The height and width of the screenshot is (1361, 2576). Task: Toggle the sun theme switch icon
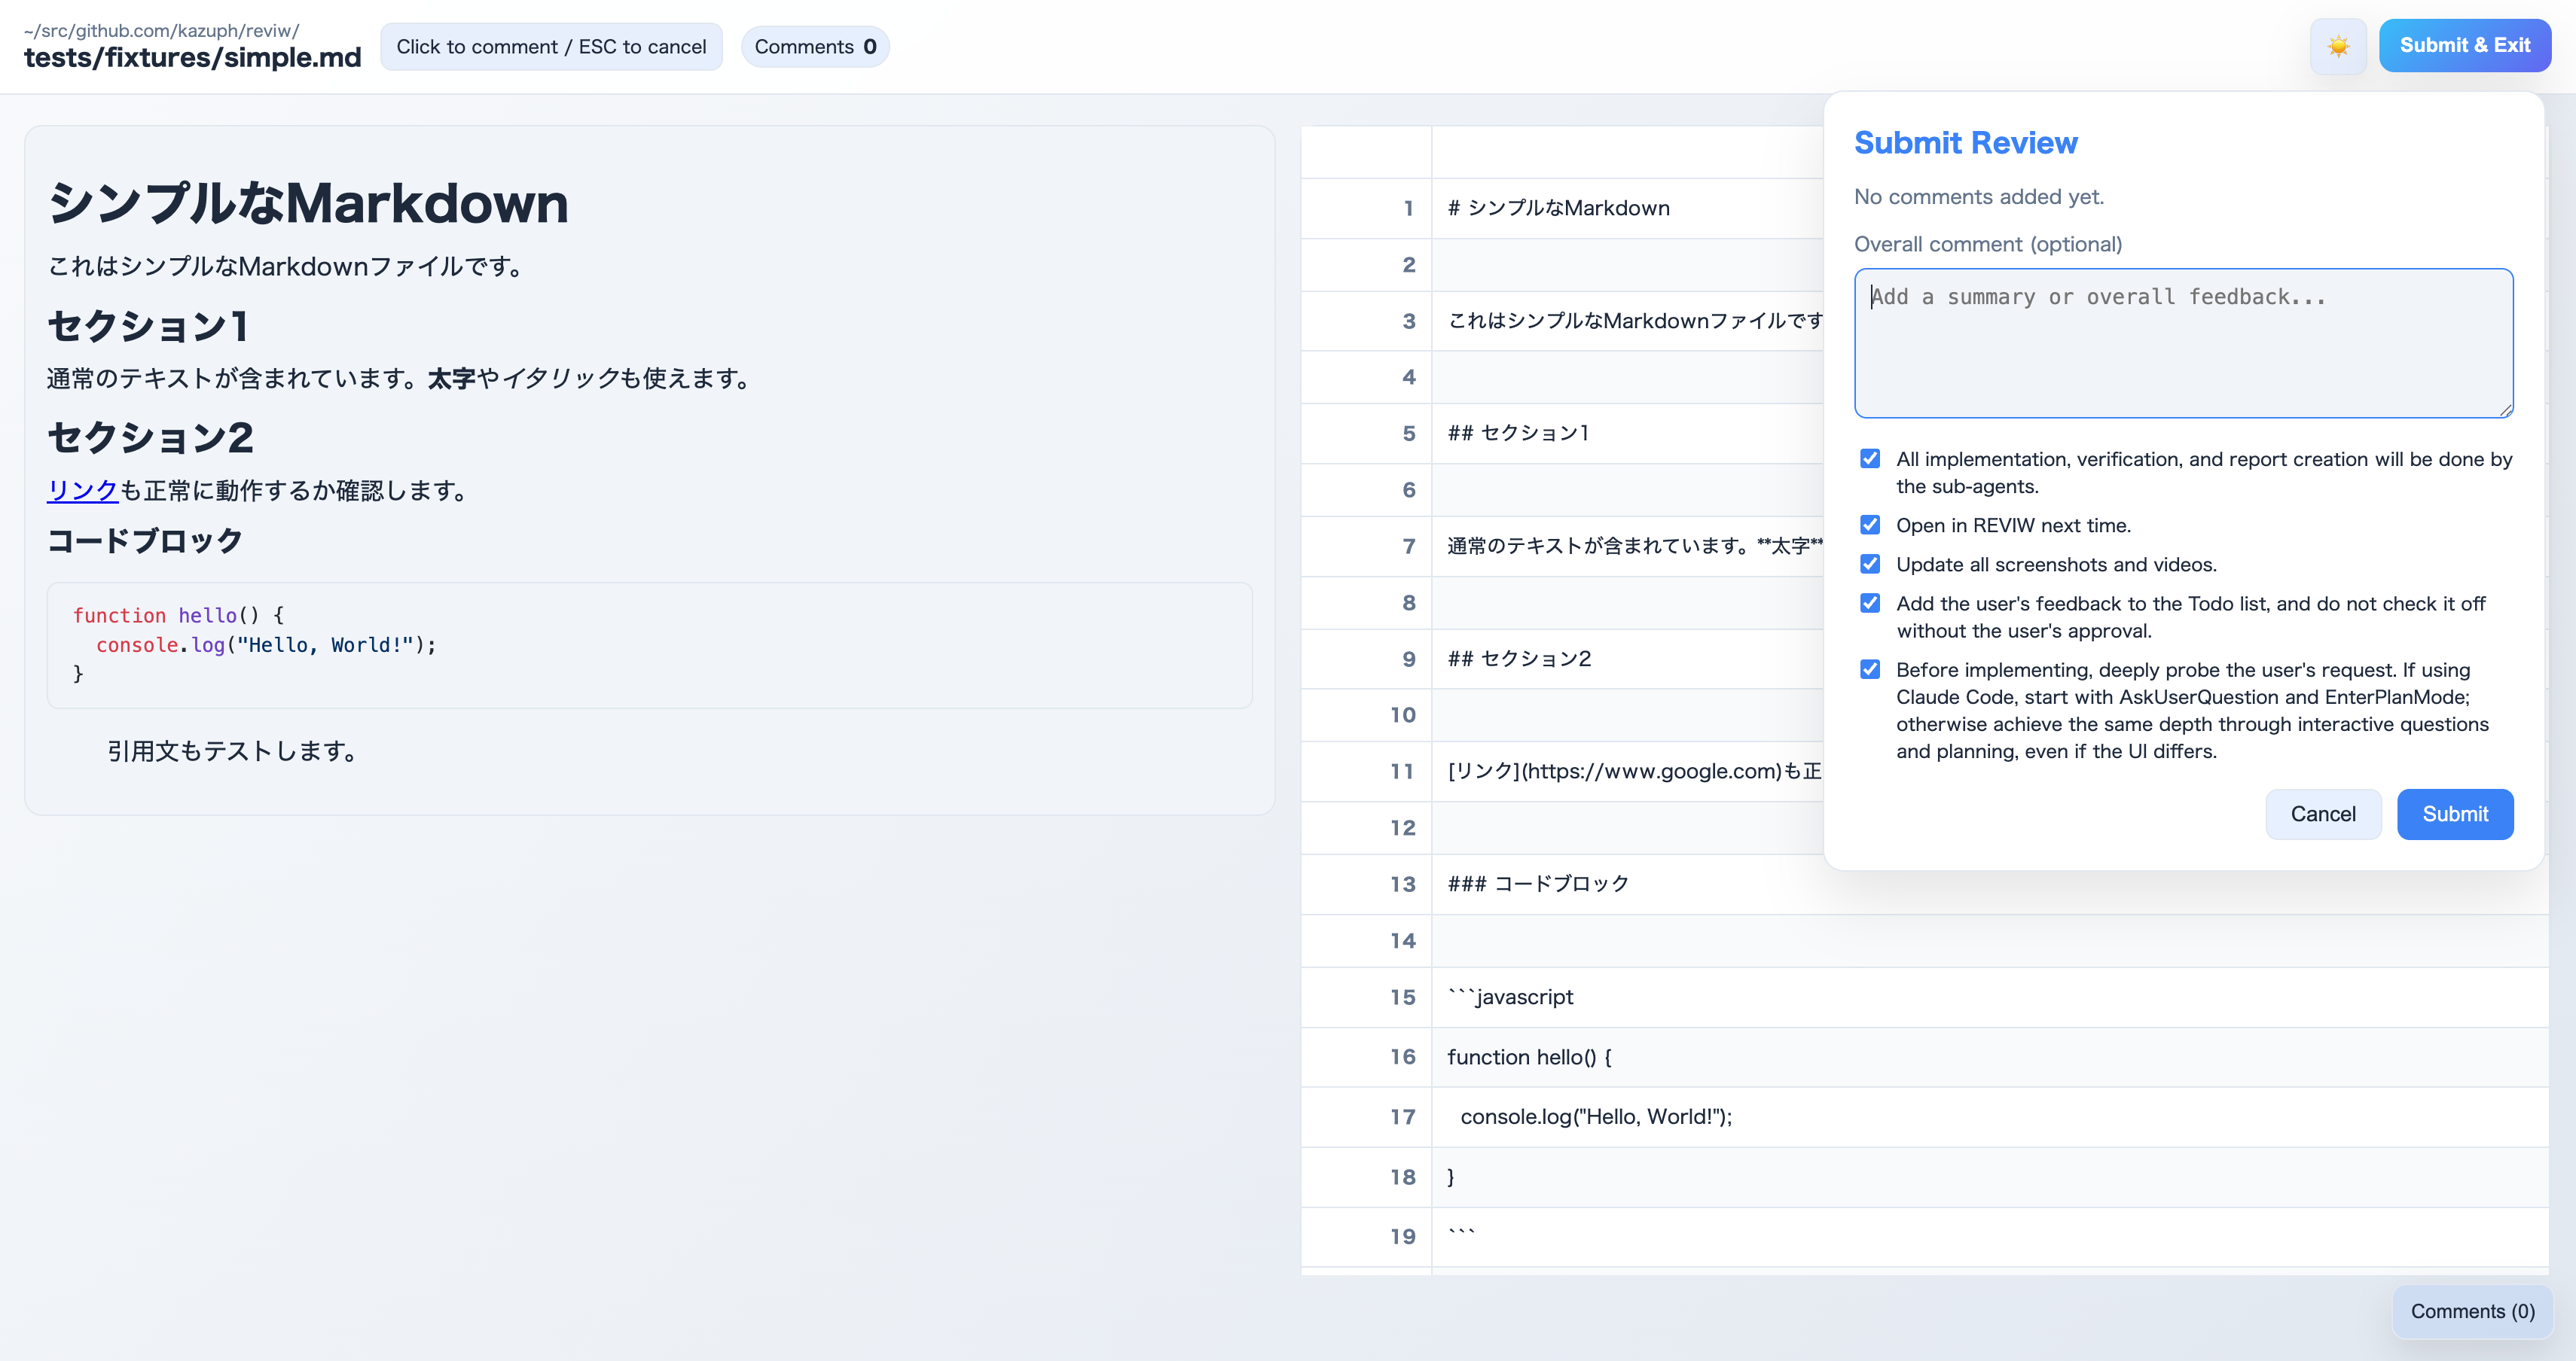click(2337, 46)
